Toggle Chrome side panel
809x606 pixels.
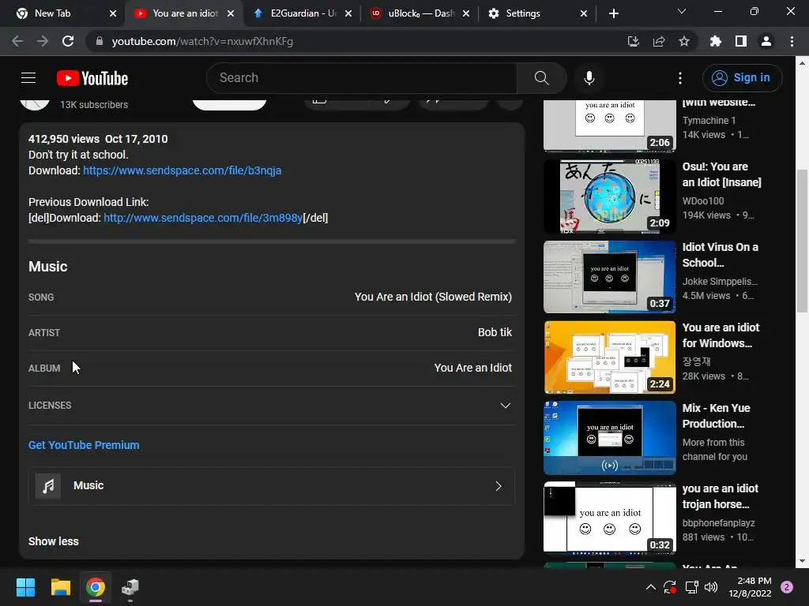pos(741,41)
